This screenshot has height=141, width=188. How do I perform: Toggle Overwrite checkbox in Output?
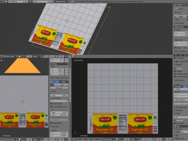[175, 120]
